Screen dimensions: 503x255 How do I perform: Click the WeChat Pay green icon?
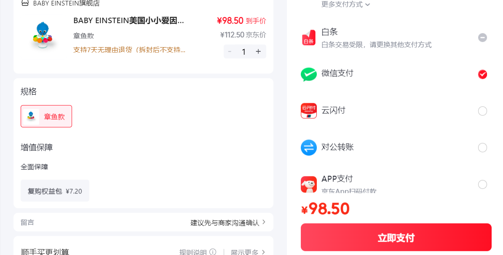[309, 74]
